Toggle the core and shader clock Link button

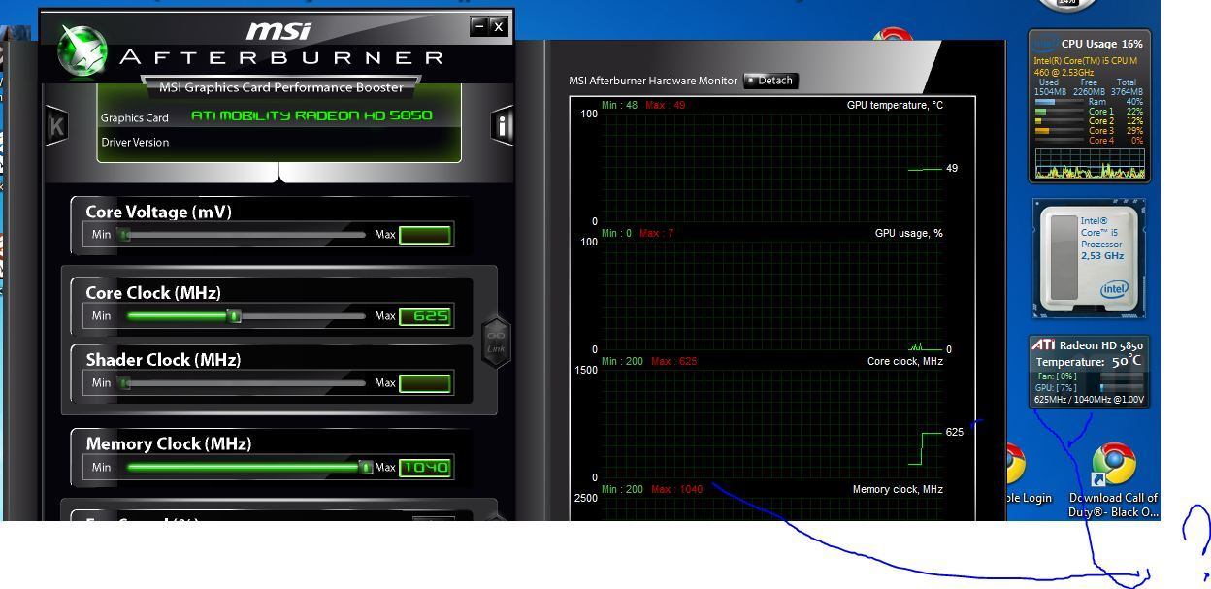pos(496,342)
